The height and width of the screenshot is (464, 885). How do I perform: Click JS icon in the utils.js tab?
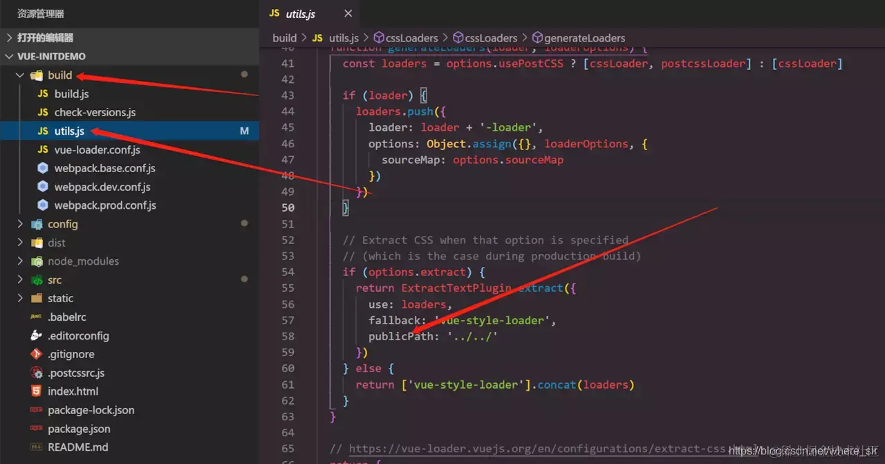[x=274, y=14]
